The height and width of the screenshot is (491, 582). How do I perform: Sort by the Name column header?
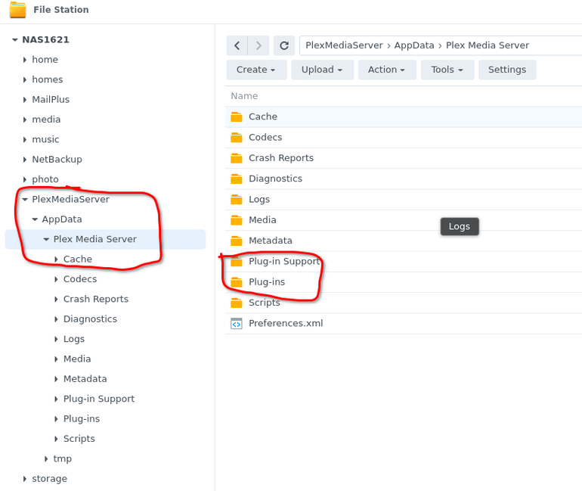(x=244, y=96)
